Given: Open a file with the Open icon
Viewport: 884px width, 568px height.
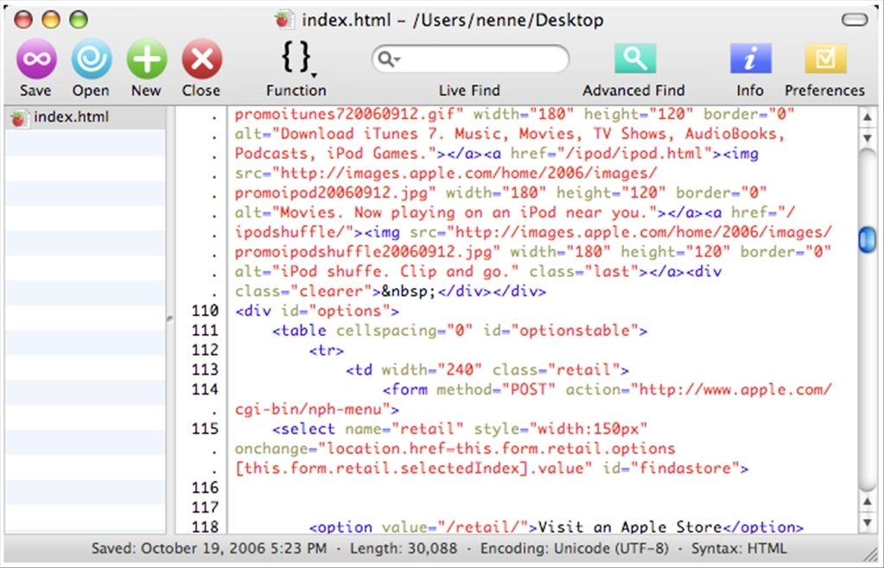Looking at the screenshot, I should [91, 59].
